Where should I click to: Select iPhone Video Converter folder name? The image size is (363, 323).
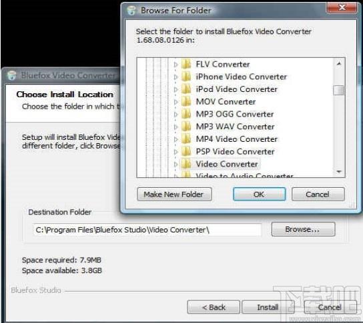(x=242, y=77)
